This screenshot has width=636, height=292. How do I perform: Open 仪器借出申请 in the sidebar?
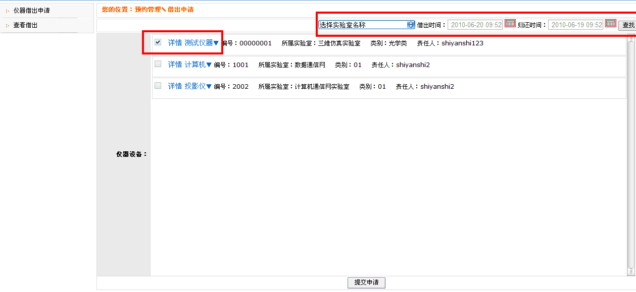31,11
